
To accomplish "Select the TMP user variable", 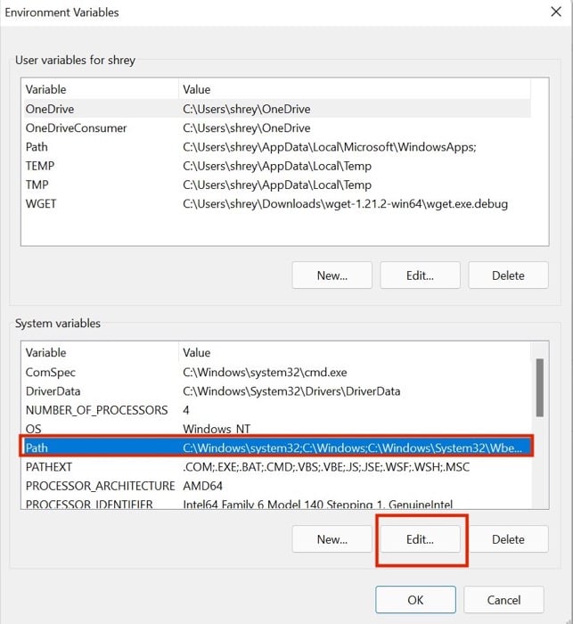I will pos(277,185).
